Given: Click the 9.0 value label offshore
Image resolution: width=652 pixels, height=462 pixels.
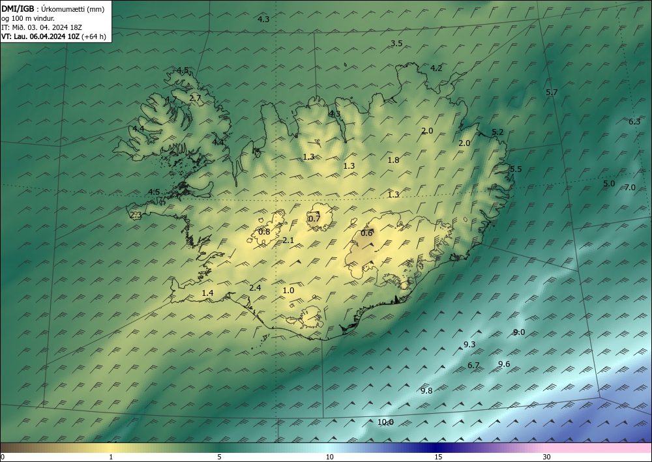Looking at the screenshot, I should tap(519, 332).
